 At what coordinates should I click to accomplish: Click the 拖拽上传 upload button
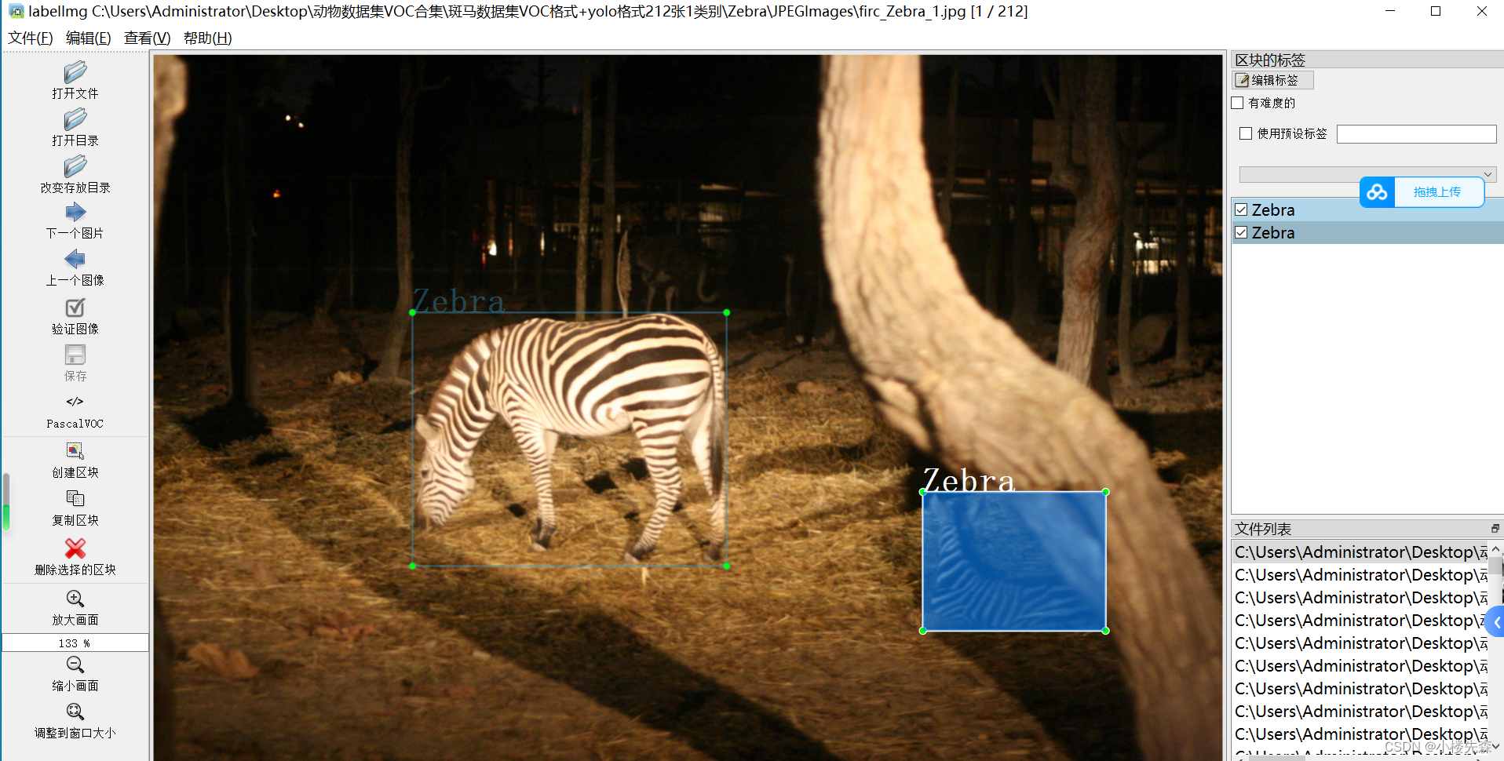(1438, 192)
